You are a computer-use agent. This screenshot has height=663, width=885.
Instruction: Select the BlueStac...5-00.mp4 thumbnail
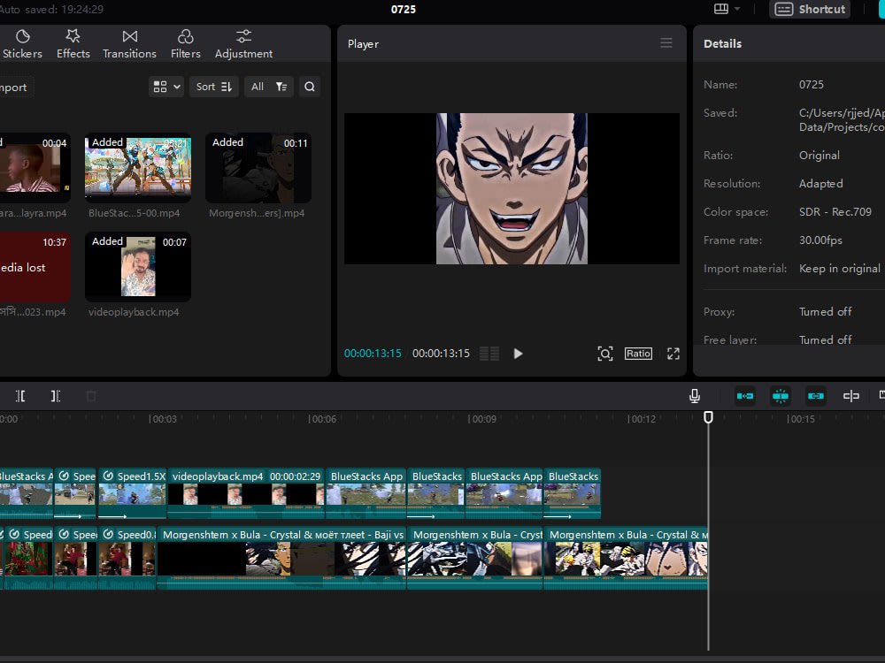coord(138,167)
